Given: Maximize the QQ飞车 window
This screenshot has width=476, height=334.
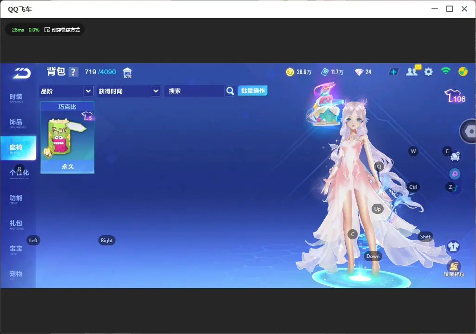Looking at the screenshot, I should click(x=450, y=9).
